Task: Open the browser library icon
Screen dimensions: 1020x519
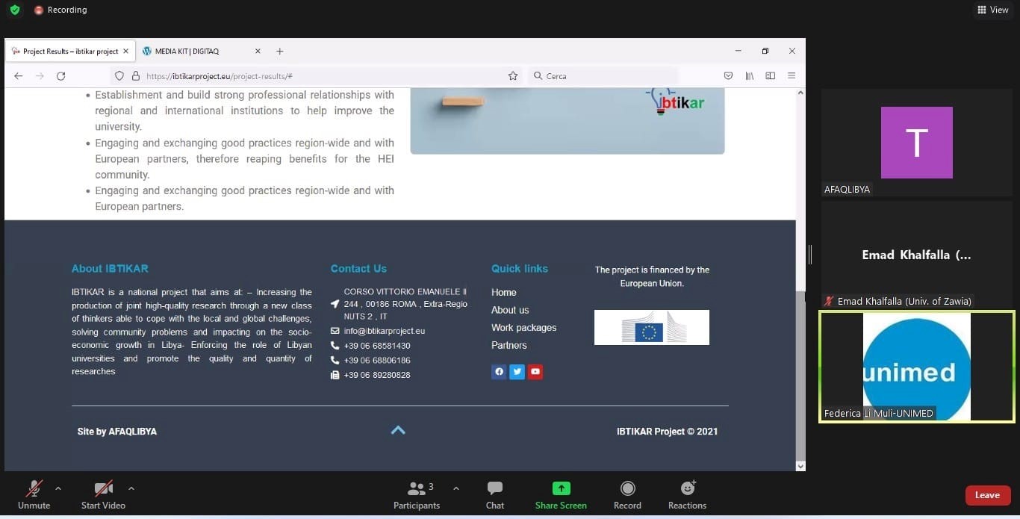Action: (x=749, y=76)
